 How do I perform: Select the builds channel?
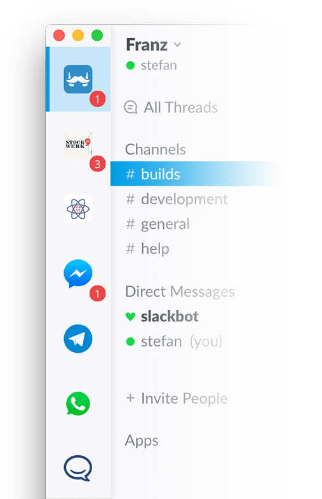click(x=197, y=174)
